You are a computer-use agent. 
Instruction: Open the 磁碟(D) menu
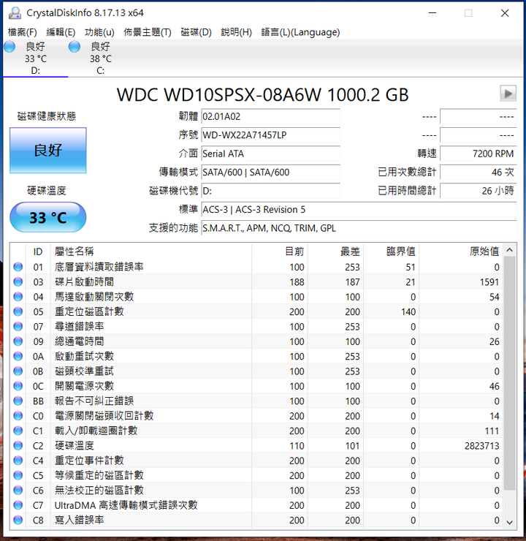pos(196,32)
